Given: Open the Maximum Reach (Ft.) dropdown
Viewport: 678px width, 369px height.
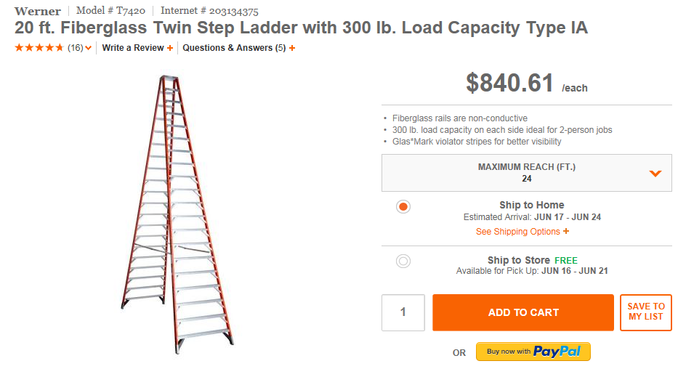Looking at the screenshot, I should coord(526,172).
